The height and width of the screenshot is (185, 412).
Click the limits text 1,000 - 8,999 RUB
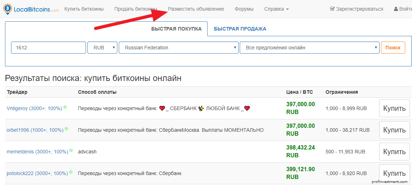[346, 108]
